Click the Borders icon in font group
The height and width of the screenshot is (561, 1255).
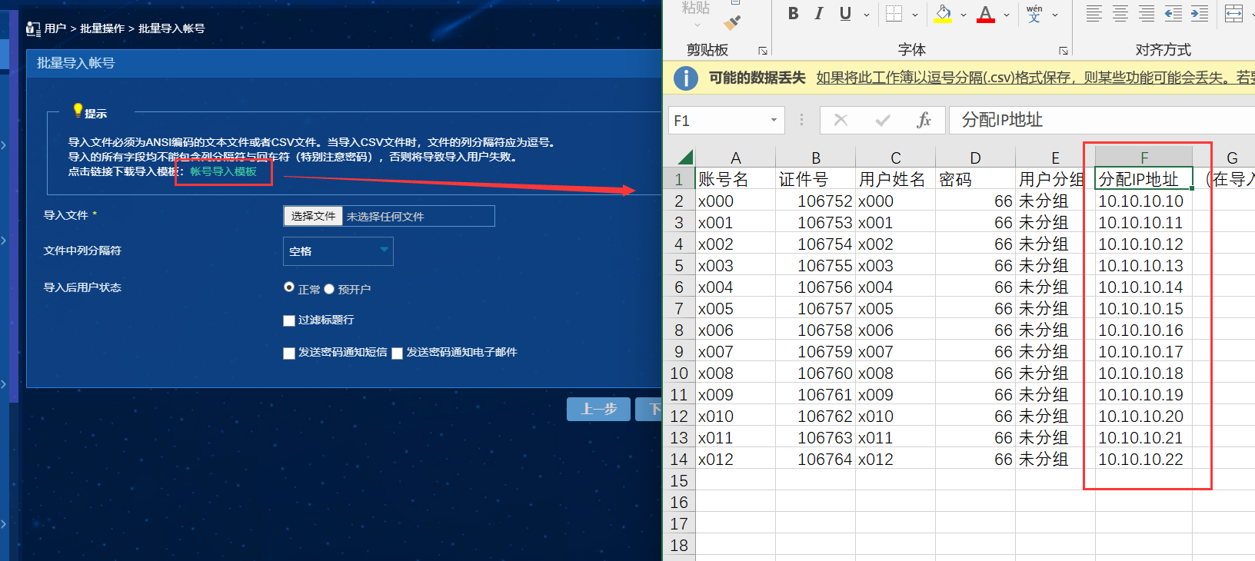point(894,13)
